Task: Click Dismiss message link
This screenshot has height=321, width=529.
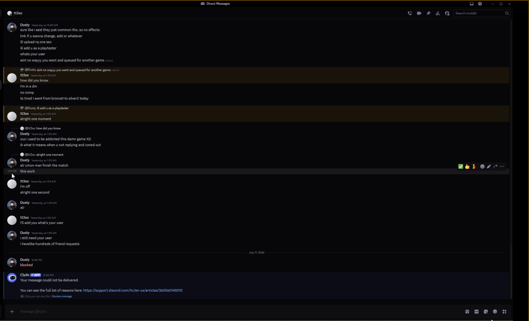Action: [62, 296]
